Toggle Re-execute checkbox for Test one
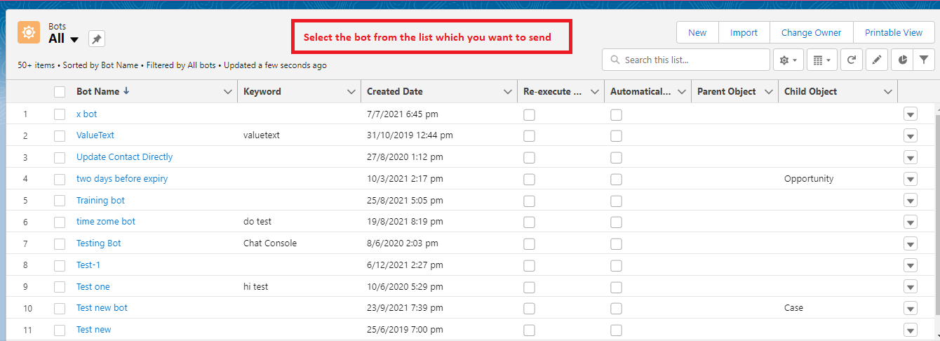 (x=529, y=287)
